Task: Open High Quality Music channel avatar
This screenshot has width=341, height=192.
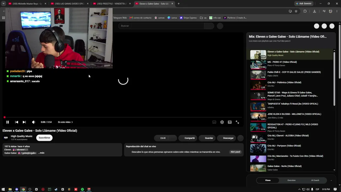Action: 6,138
